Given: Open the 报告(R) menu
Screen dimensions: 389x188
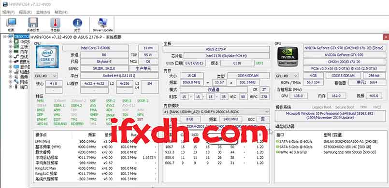Looking at the screenshot, I should (26, 12).
